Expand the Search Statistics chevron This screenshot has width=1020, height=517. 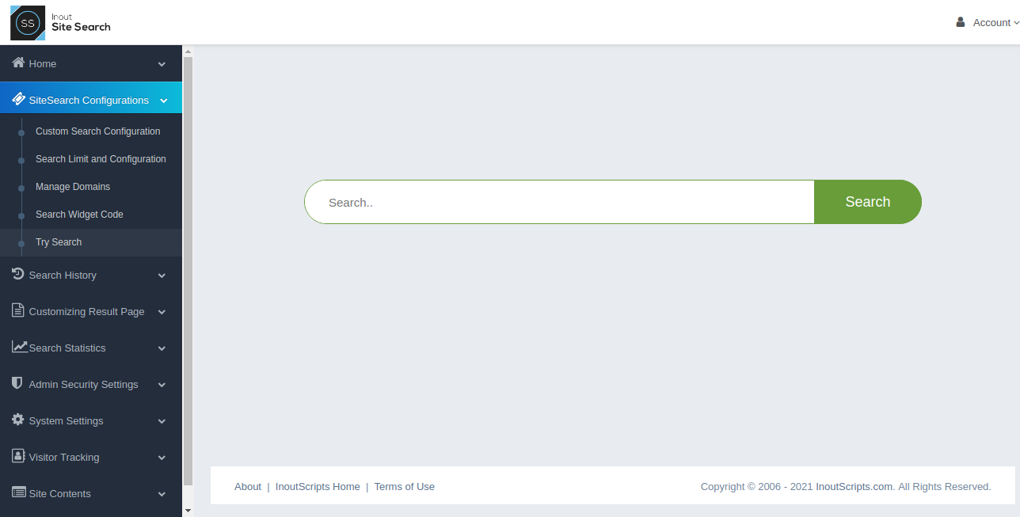click(162, 348)
